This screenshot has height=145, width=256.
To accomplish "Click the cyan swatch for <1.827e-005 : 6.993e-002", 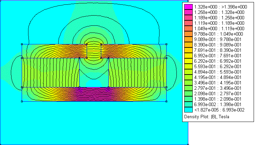I will (188, 110).
